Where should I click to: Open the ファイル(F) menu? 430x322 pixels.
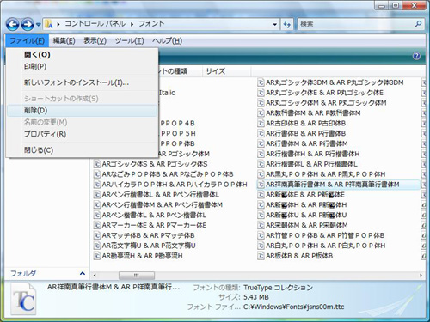[x=27, y=41]
